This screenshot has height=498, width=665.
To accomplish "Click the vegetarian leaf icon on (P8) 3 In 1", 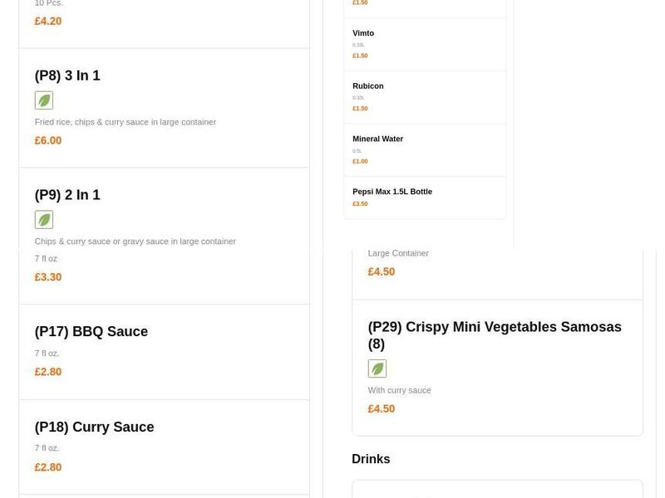I will (x=43, y=100).
